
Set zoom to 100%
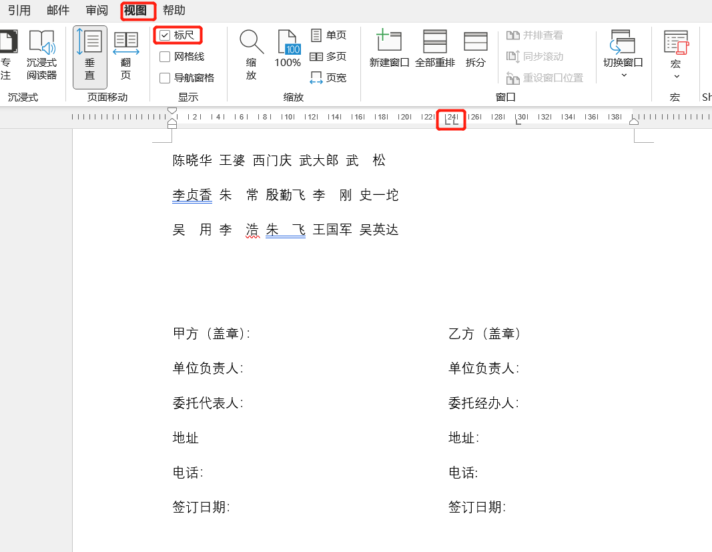click(288, 49)
